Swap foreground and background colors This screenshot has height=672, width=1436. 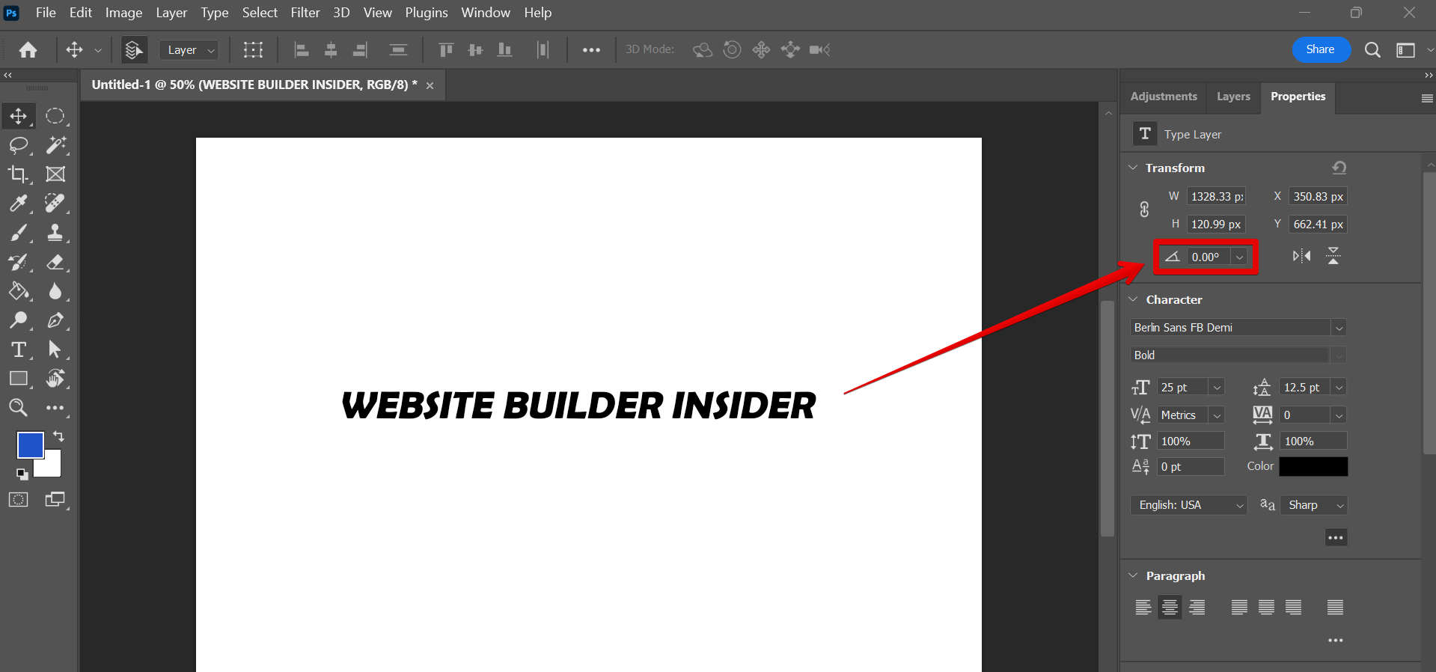point(58,436)
